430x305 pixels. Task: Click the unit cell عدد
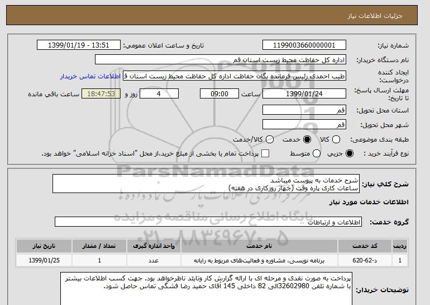(x=154, y=260)
